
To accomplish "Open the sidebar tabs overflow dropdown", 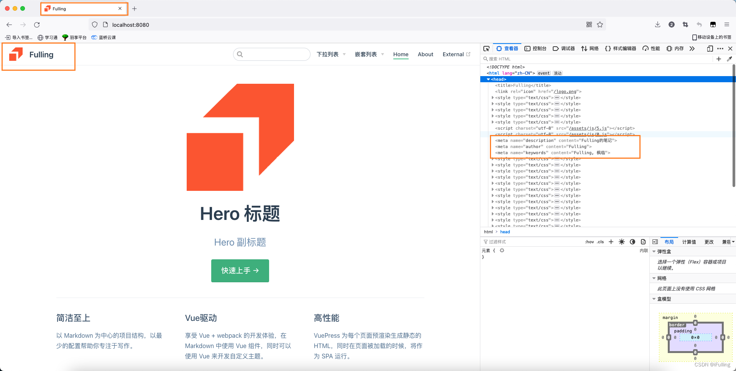I will click(x=733, y=242).
